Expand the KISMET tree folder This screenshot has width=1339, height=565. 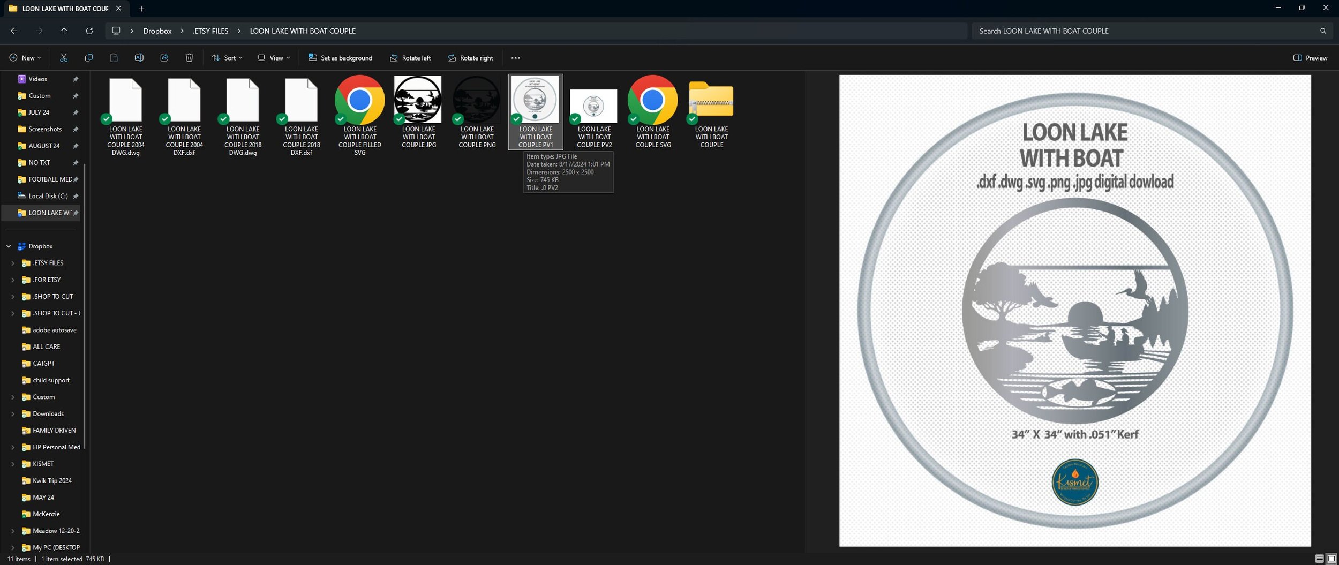[13, 464]
